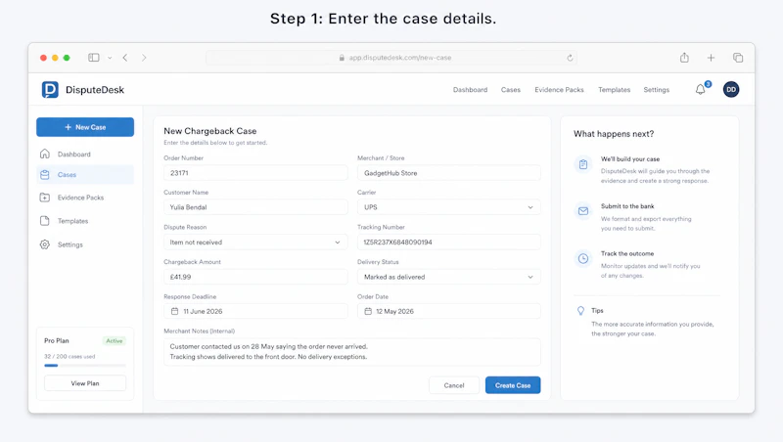This screenshot has height=442, width=783.
Task: Click the cases used progress bar
Action: click(85, 366)
